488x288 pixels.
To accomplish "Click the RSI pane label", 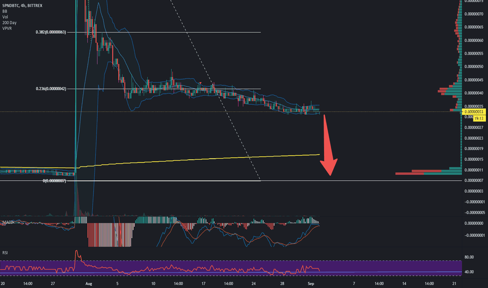I will click(5, 252).
